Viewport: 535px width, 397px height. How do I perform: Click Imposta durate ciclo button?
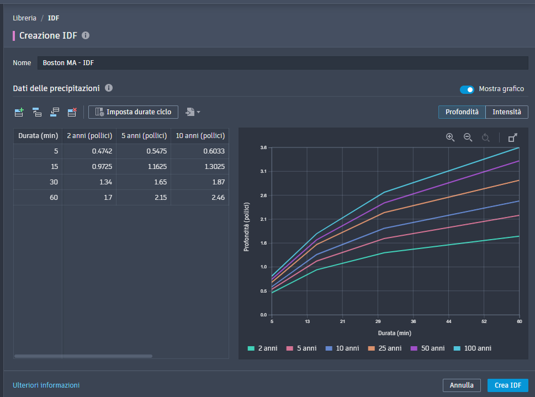[134, 112]
